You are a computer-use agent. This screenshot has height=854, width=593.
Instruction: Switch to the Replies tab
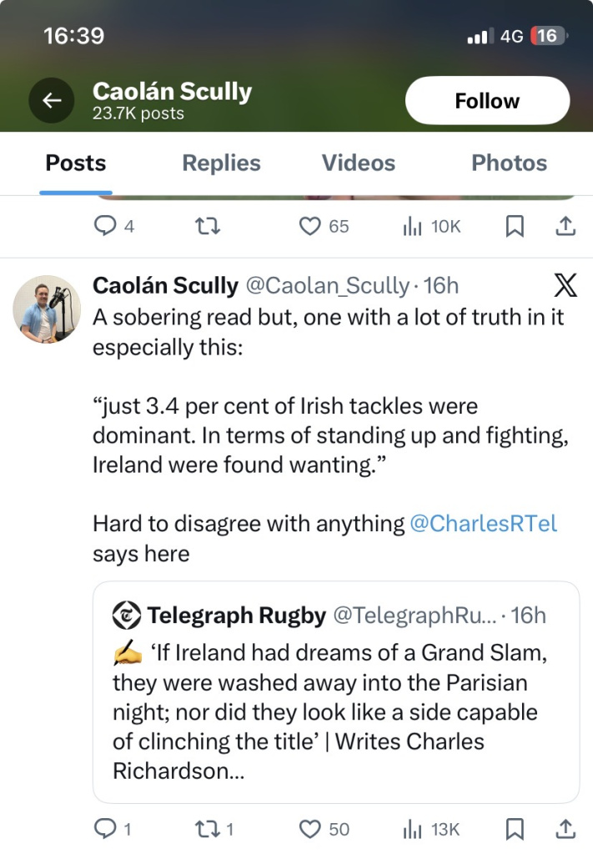coord(221,163)
